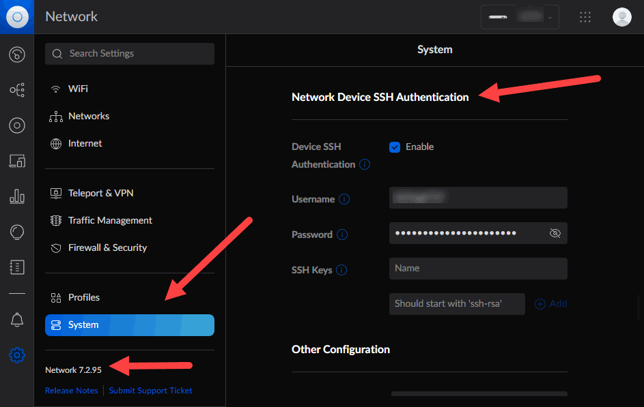The image size is (644, 407).
Task: Open the Firewall & Security section
Action: click(107, 247)
